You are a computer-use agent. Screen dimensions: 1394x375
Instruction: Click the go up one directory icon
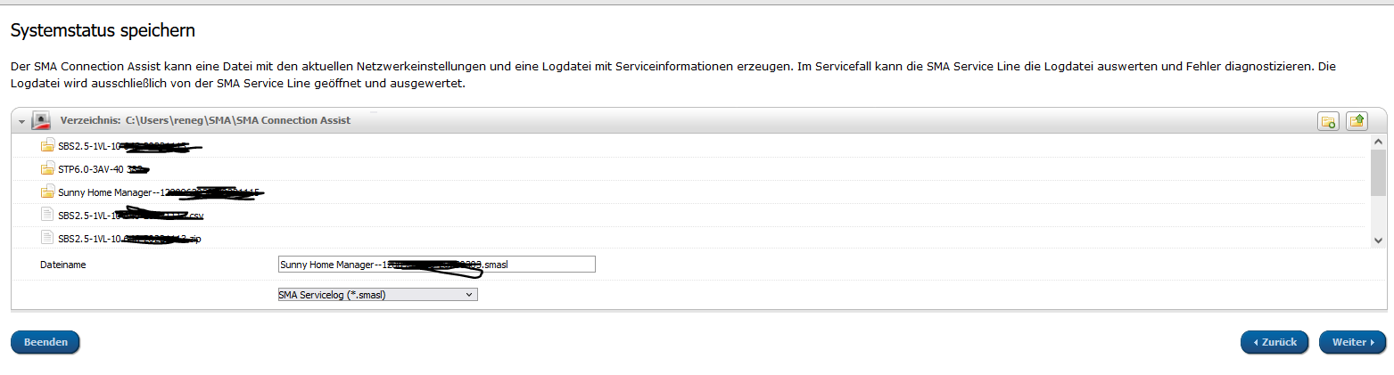point(1357,121)
